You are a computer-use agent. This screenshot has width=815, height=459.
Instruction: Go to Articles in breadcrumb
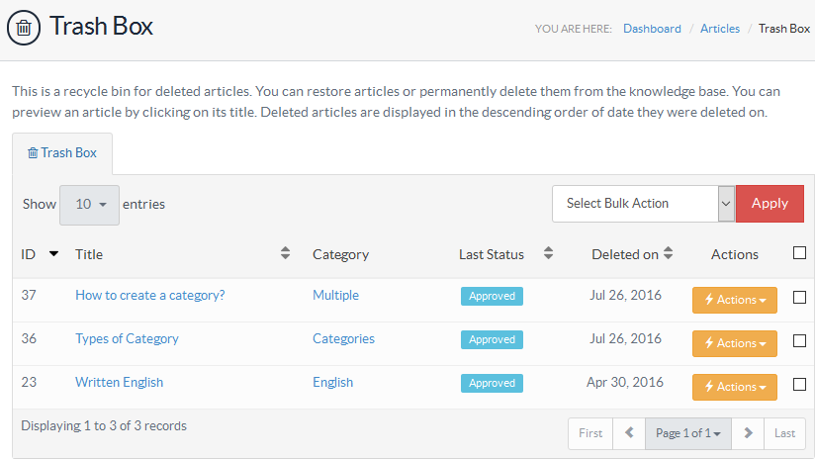pos(719,29)
